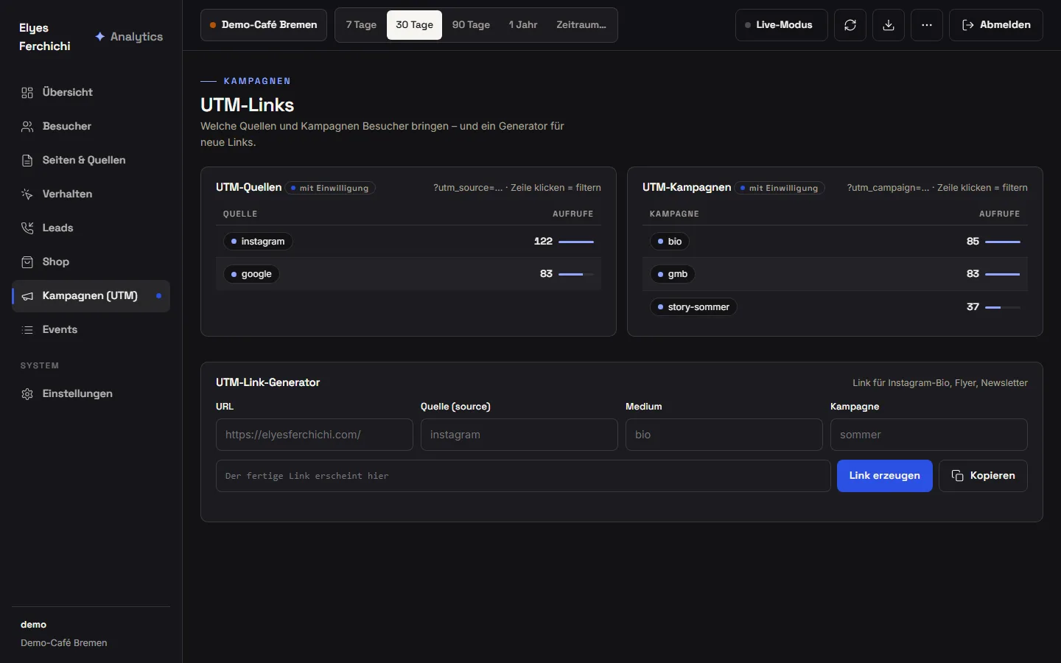Image resolution: width=1061 pixels, height=663 pixels.
Task: Toggle the Live-Modus switch
Action: [781, 25]
